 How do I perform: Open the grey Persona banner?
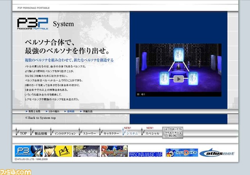tap(87, 151)
